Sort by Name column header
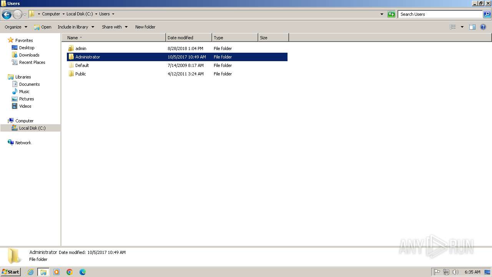The height and width of the screenshot is (277, 492). tap(114, 38)
